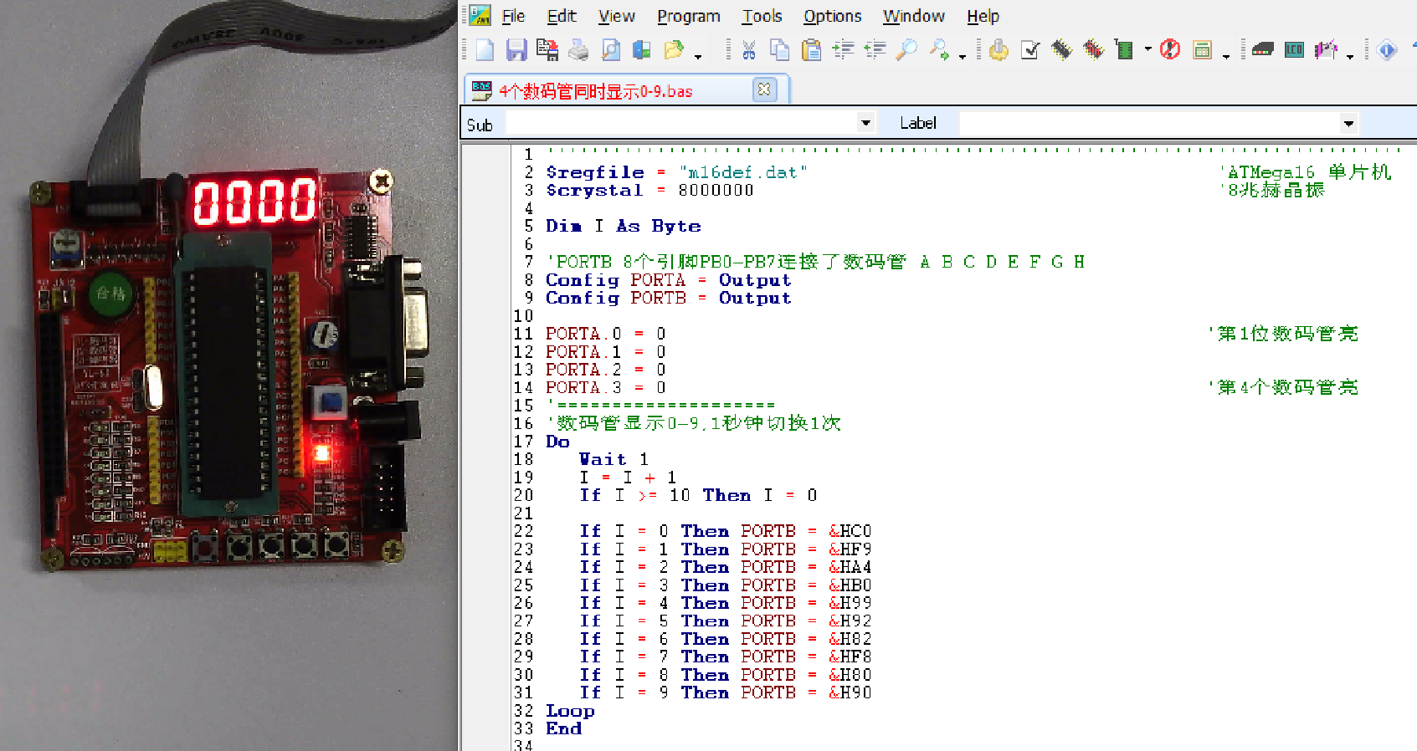Click the scissors Cut icon
This screenshot has width=1417, height=751.
point(748,50)
